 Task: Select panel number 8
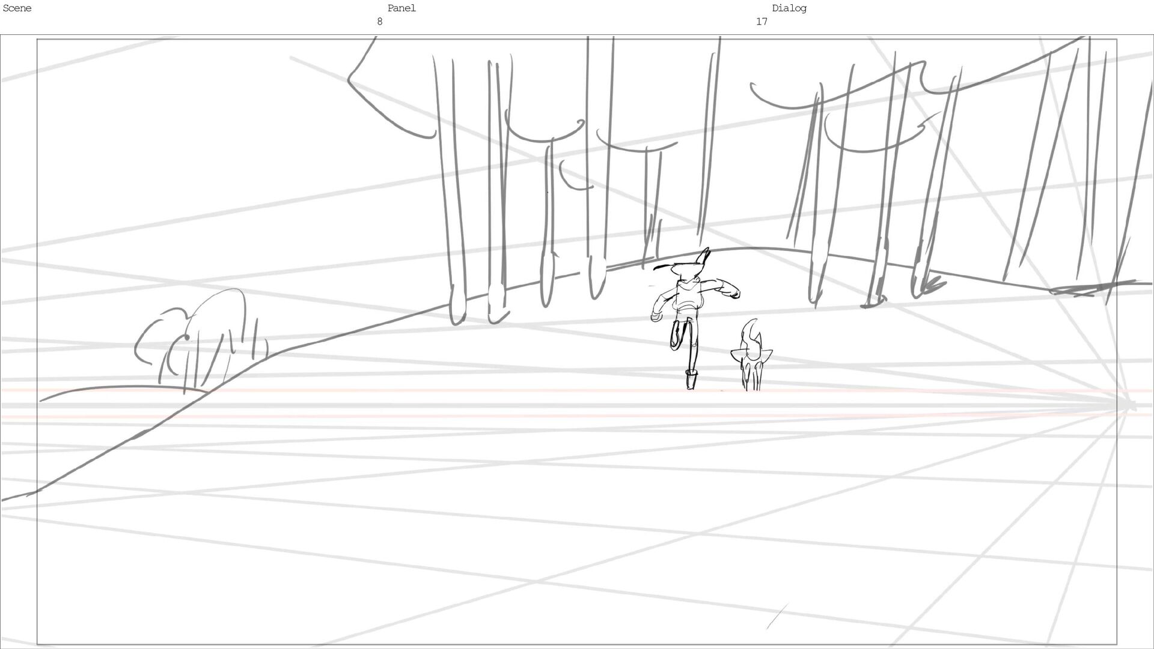(x=379, y=22)
